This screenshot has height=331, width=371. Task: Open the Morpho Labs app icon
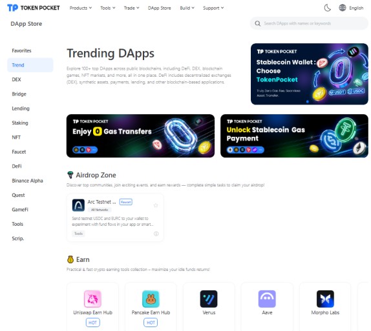coord(325,299)
